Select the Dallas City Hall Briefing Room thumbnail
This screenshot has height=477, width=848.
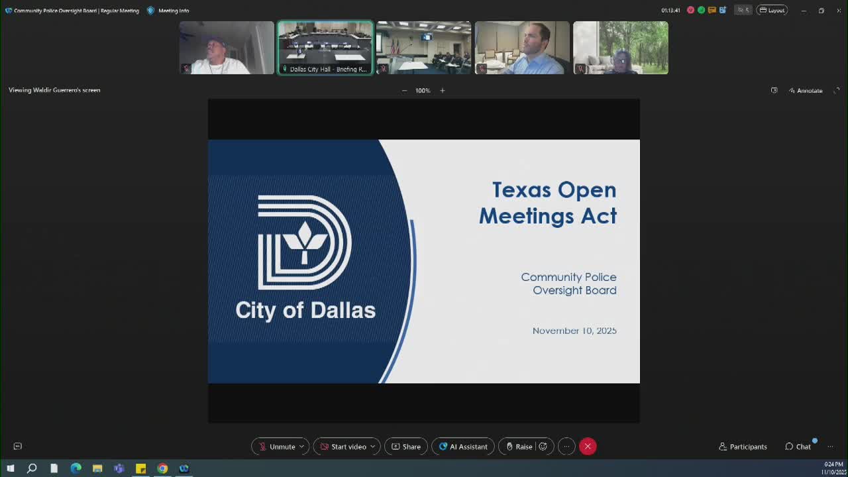(x=325, y=47)
